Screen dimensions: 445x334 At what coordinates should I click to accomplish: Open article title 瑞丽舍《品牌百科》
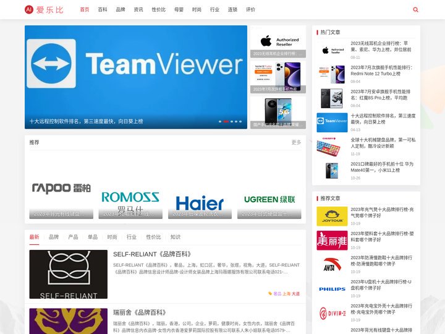(x=140, y=312)
